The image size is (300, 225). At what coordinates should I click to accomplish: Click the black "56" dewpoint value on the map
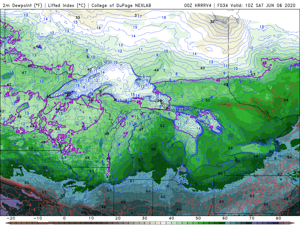256,156
